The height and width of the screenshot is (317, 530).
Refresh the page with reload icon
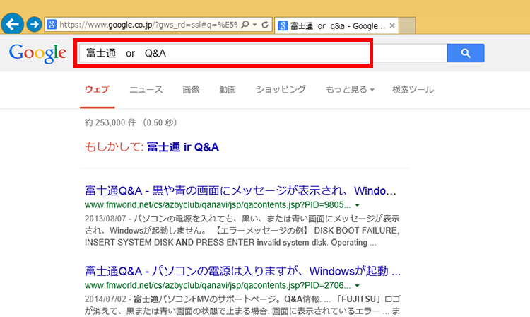[x=265, y=25]
